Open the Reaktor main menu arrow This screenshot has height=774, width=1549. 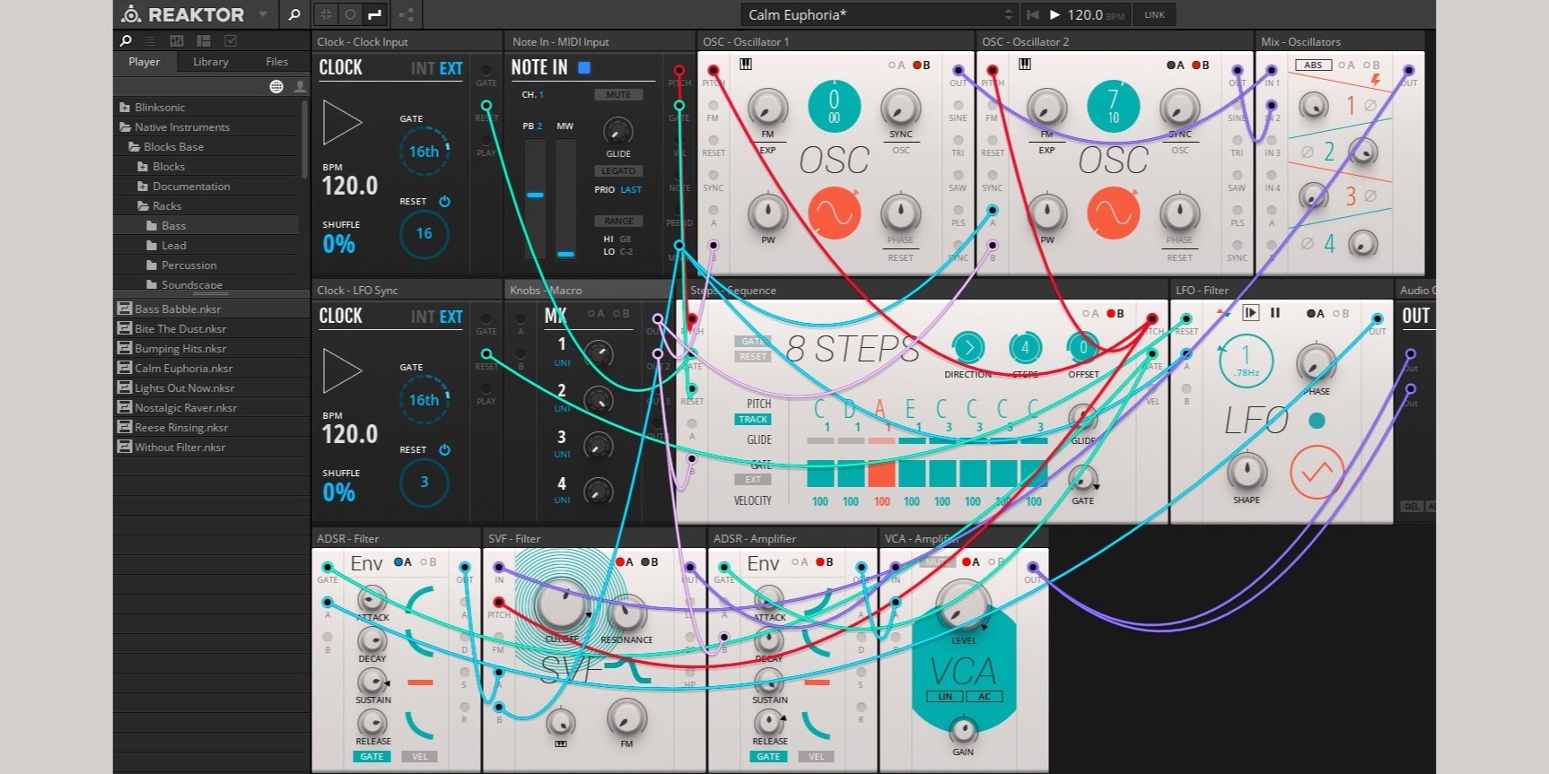coord(263,14)
